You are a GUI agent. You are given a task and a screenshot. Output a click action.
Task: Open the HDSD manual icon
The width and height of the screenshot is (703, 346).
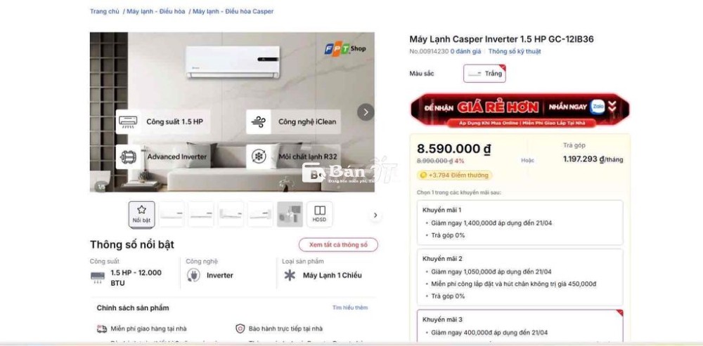click(320, 214)
